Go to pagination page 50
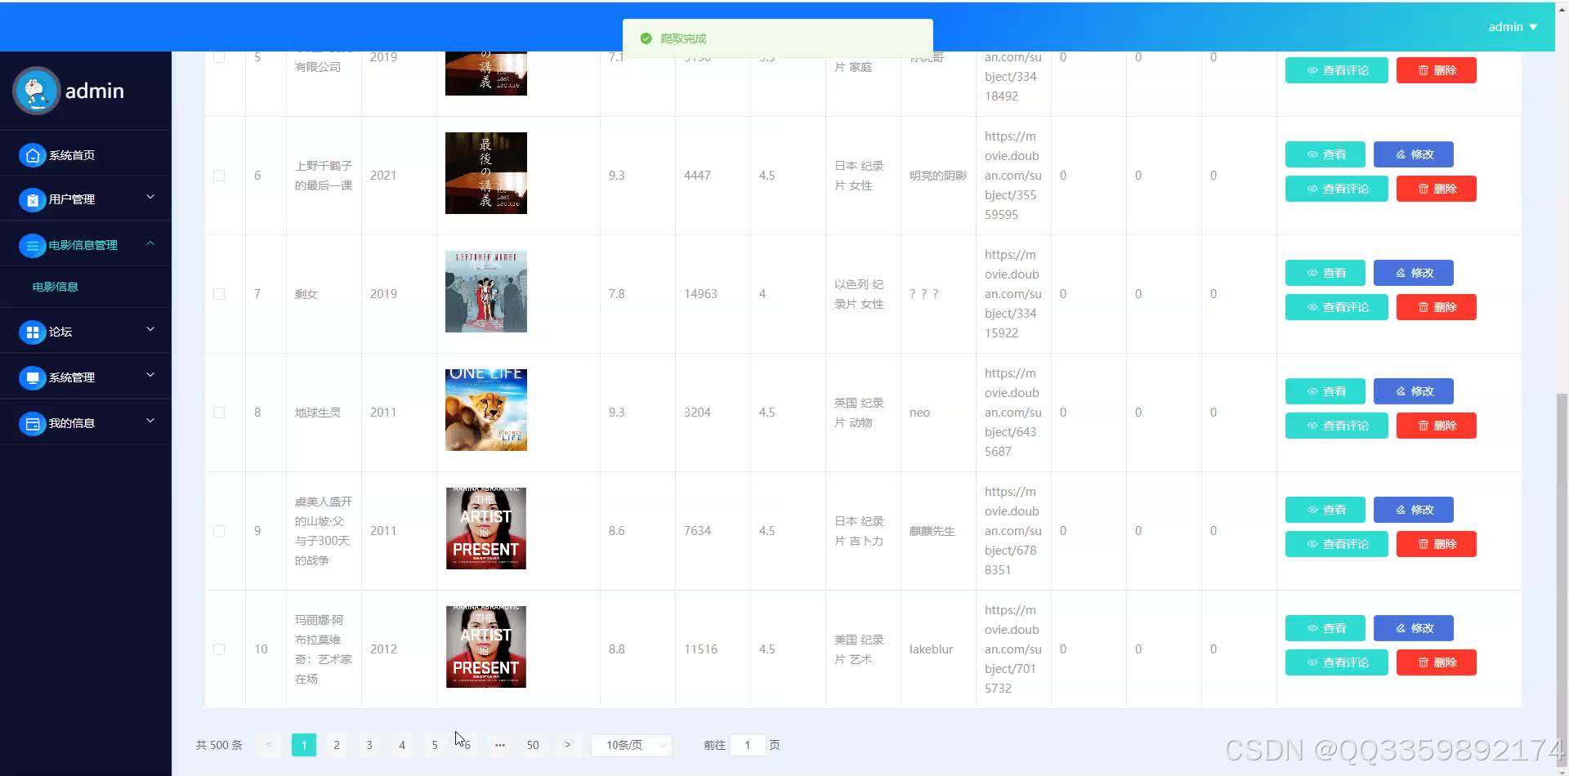1569x776 pixels. [533, 745]
